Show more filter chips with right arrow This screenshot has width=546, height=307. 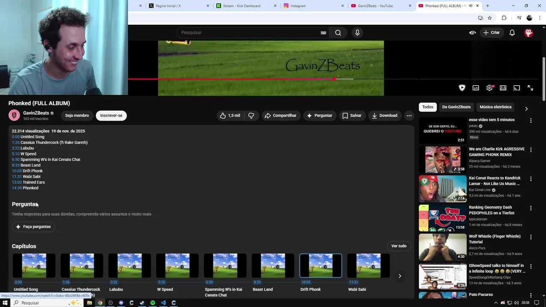(x=526, y=109)
